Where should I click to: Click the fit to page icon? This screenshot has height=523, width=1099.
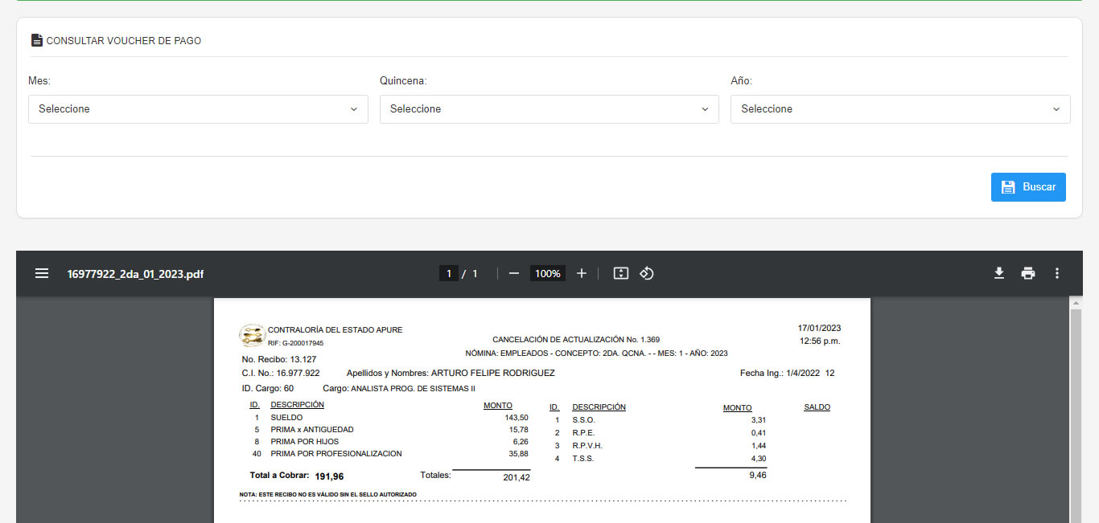[620, 274]
